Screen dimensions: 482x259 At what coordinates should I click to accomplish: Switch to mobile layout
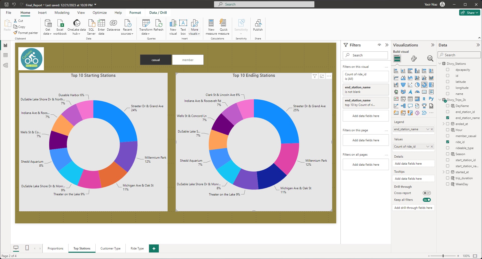tap(27, 248)
